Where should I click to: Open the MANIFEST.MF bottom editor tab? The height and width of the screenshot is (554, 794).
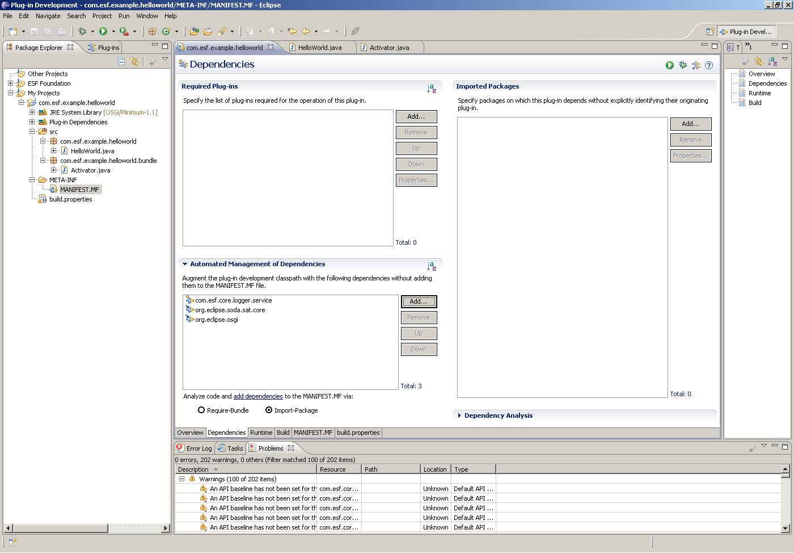pyautogui.click(x=313, y=433)
